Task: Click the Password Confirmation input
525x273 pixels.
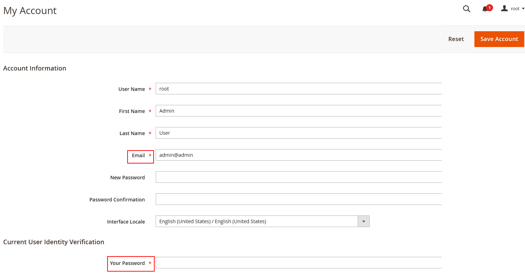Action: (298, 199)
